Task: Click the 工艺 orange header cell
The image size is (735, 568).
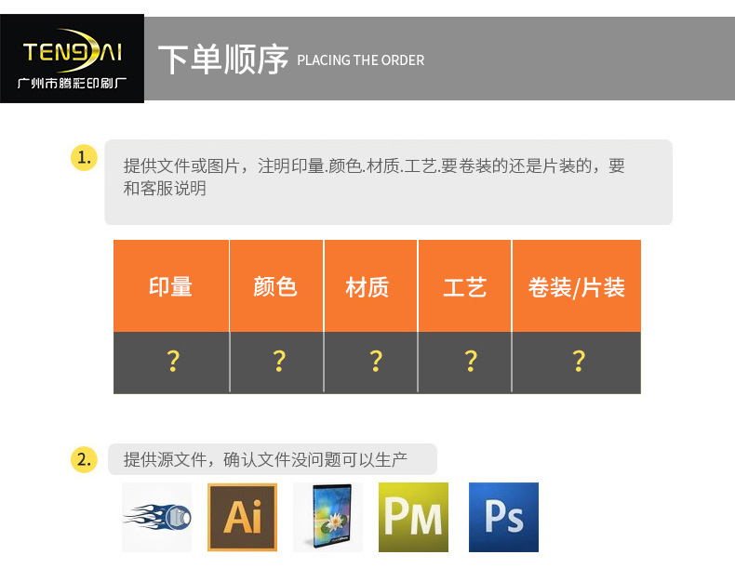Action: click(464, 286)
